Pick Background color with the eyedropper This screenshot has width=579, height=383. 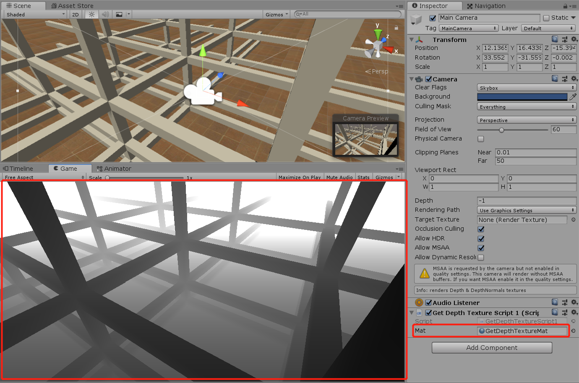[x=574, y=96]
